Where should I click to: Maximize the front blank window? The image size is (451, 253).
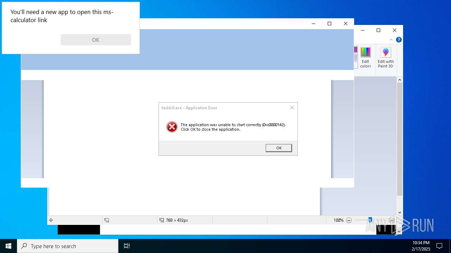pyautogui.click(x=329, y=24)
